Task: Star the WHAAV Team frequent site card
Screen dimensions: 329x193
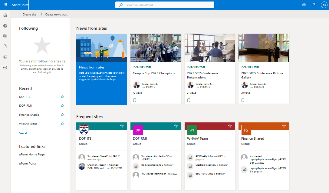Action: (230, 126)
